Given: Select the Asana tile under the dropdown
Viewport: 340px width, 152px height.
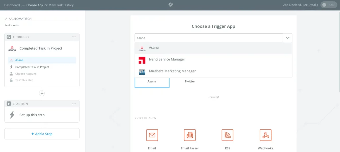Looking at the screenshot, I should (152, 82).
